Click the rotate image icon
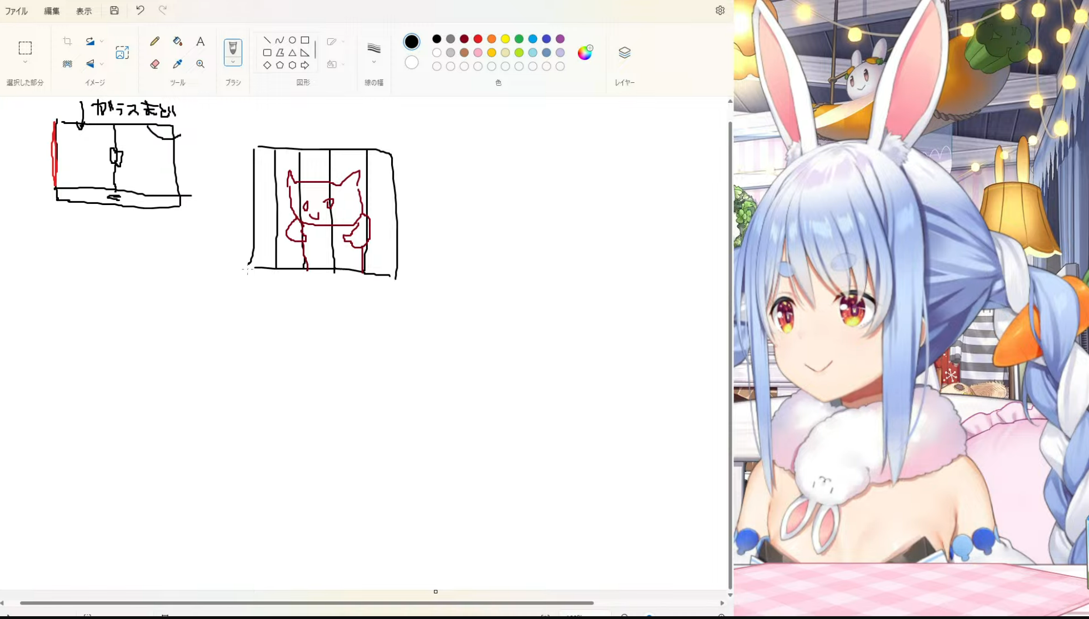 point(90,41)
